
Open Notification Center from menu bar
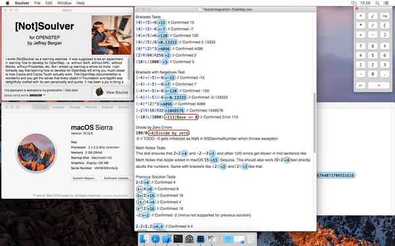pos(386,3)
